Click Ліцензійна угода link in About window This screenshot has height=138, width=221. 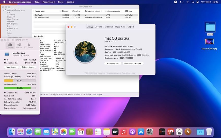(x=128, y=73)
